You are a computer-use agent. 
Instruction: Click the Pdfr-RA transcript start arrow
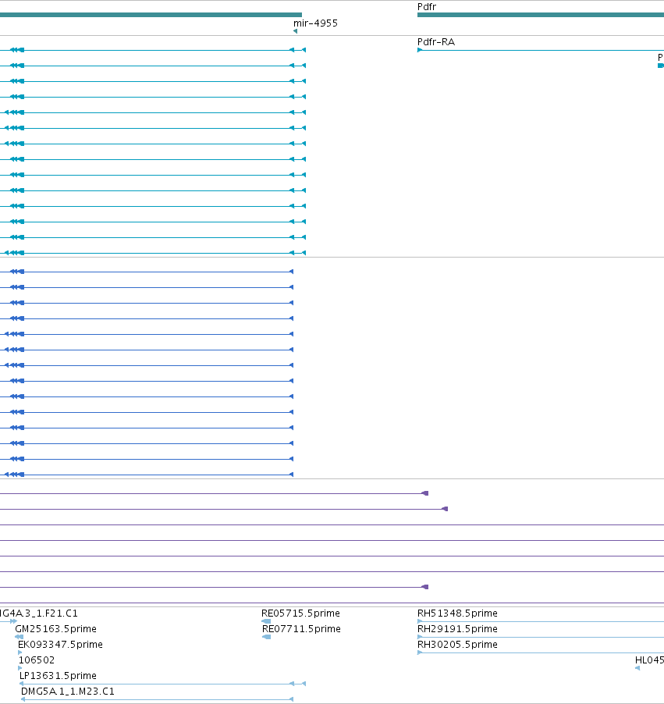(419, 50)
